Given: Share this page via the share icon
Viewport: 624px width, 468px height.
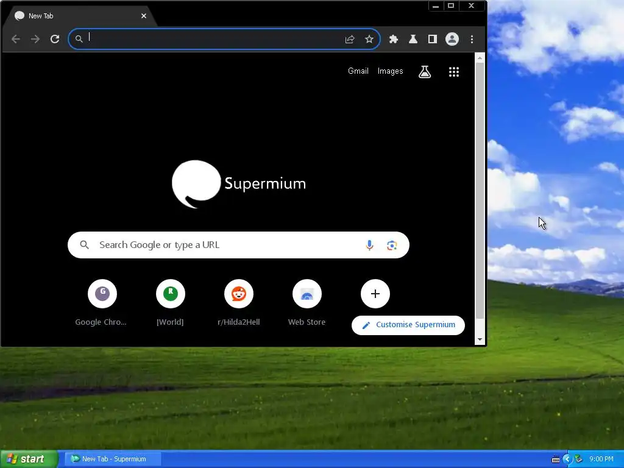Looking at the screenshot, I should (350, 39).
